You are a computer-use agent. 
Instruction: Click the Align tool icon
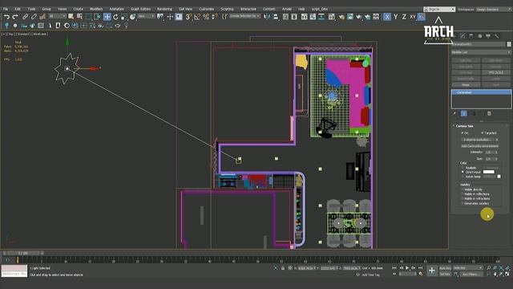pos(276,17)
